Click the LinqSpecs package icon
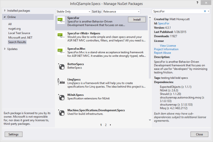Screen dimensions: 213x142 point(61,82)
